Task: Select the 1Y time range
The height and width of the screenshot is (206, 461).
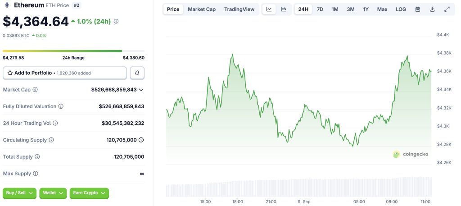Action: tap(366, 9)
